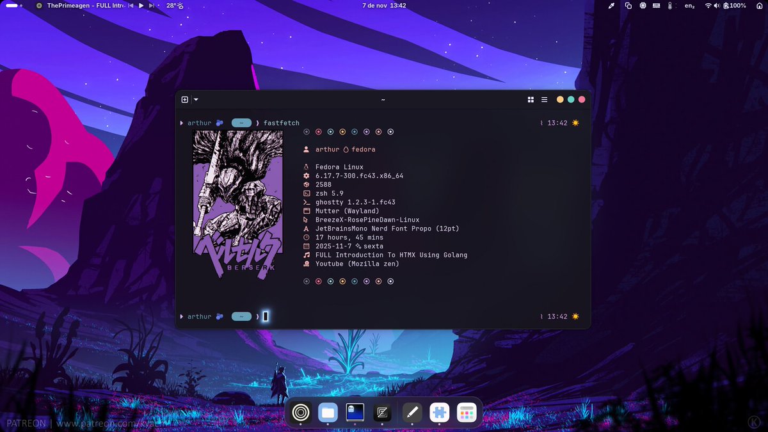Viewport: 768px width, 432px height.
Task: Open the date and clock menu
Action: pos(384,5)
